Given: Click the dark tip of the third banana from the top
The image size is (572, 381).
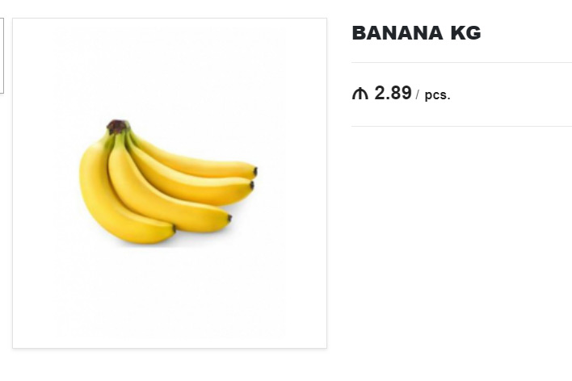Looking at the screenshot, I should 229,218.
